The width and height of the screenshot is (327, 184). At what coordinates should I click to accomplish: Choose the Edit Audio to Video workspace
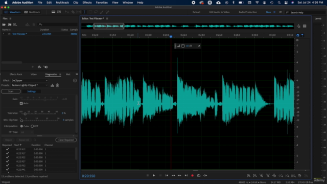pos(219,12)
